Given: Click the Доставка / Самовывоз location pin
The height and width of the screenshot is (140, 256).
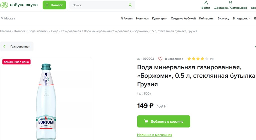Looking at the screenshot, I should coord(230,2).
